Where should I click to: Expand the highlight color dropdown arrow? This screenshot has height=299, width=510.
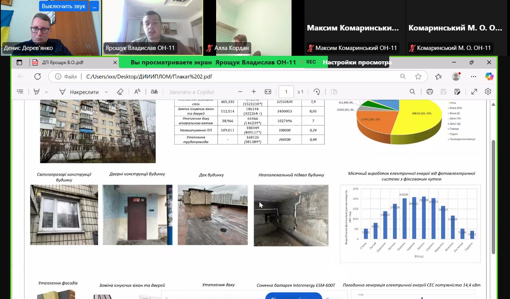pyautogui.click(x=47, y=92)
